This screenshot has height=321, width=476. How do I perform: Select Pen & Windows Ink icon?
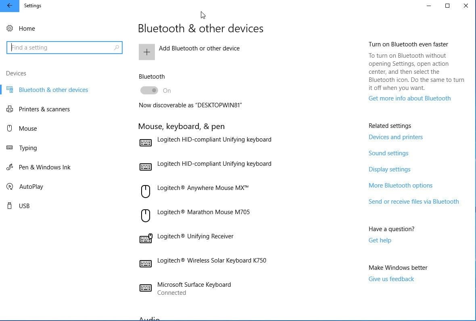[10, 167]
